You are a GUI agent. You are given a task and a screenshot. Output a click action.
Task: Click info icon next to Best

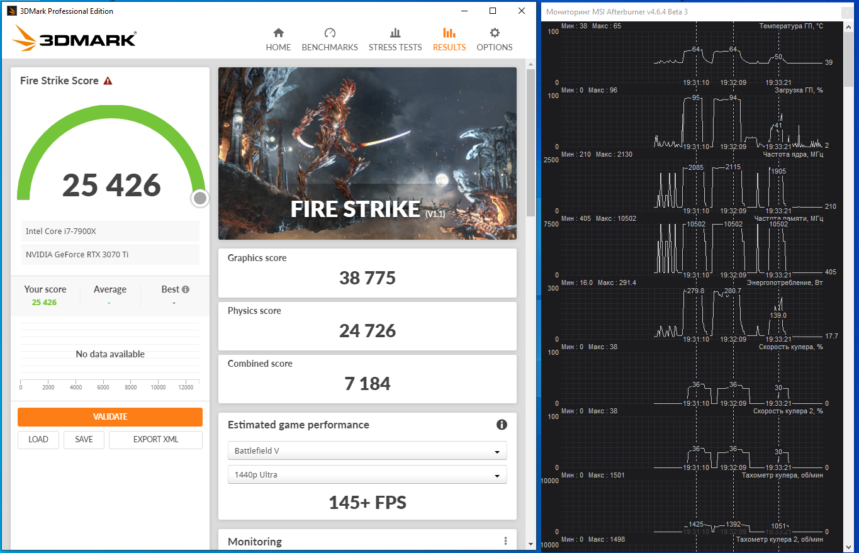(186, 289)
